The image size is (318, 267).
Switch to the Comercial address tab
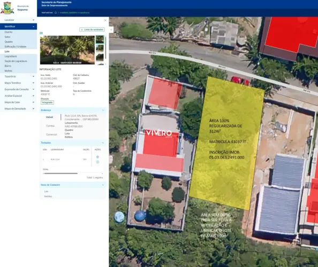51,135
